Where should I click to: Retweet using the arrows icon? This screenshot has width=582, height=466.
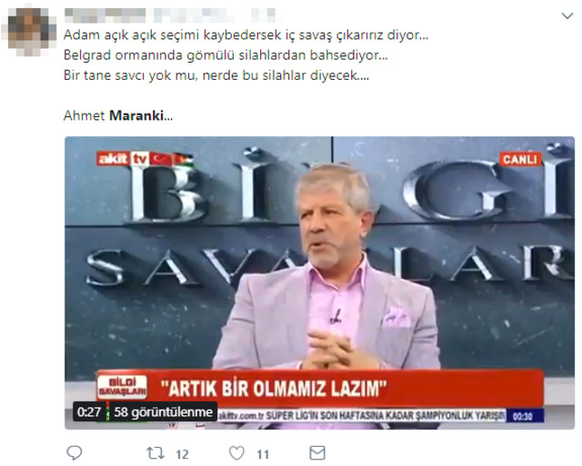pyautogui.click(x=155, y=453)
